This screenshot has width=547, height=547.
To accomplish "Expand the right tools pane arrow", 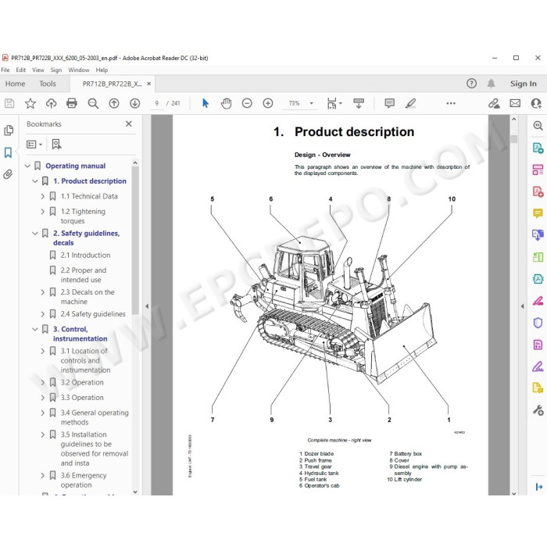I will (522, 306).
